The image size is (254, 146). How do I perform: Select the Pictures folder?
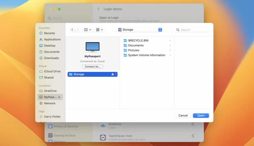tap(133, 50)
